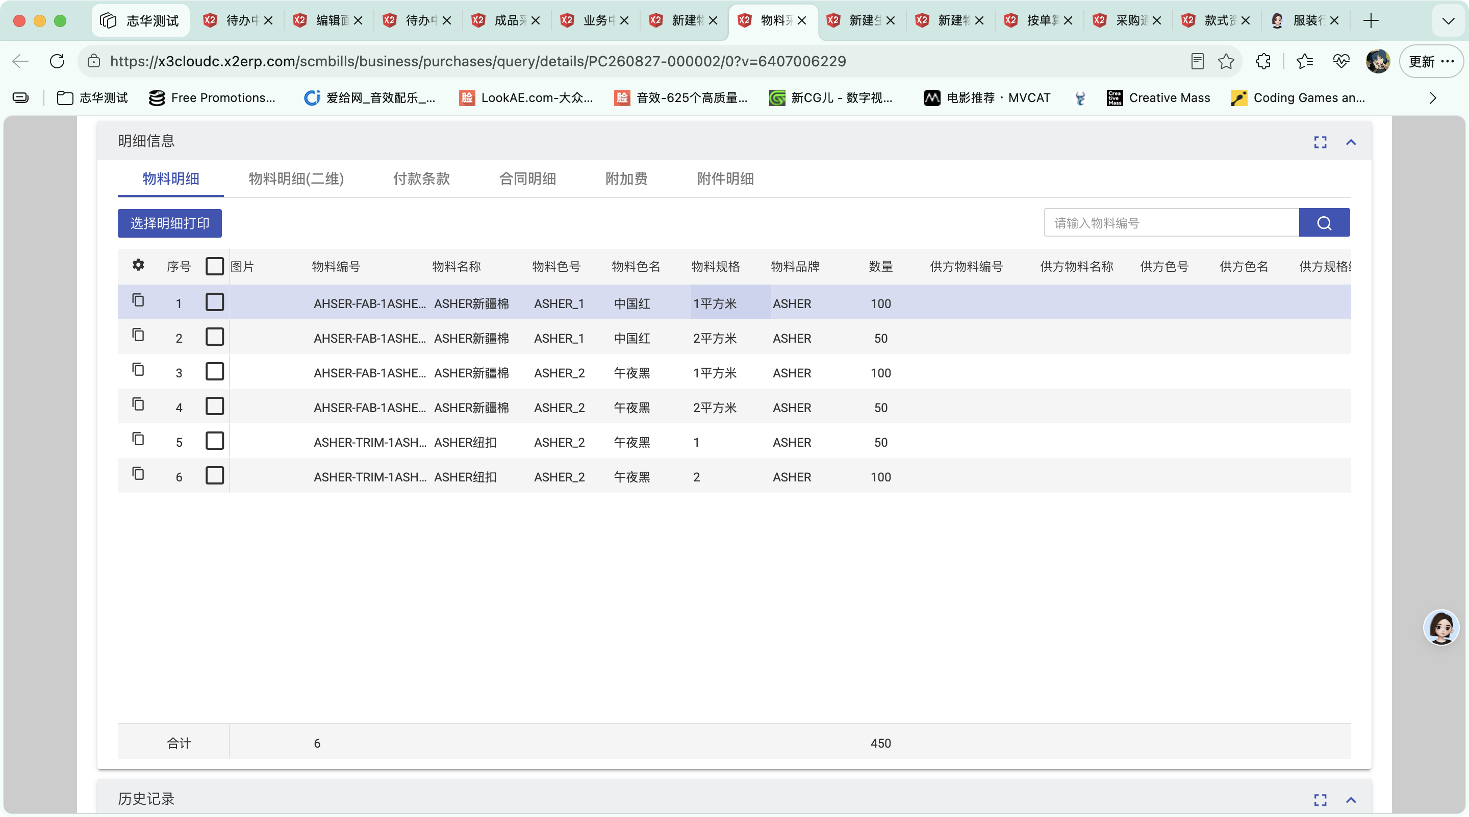Image resolution: width=1469 pixels, height=817 pixels.
Task: Check the checkbox for row 6
Action: coord(214,475)
